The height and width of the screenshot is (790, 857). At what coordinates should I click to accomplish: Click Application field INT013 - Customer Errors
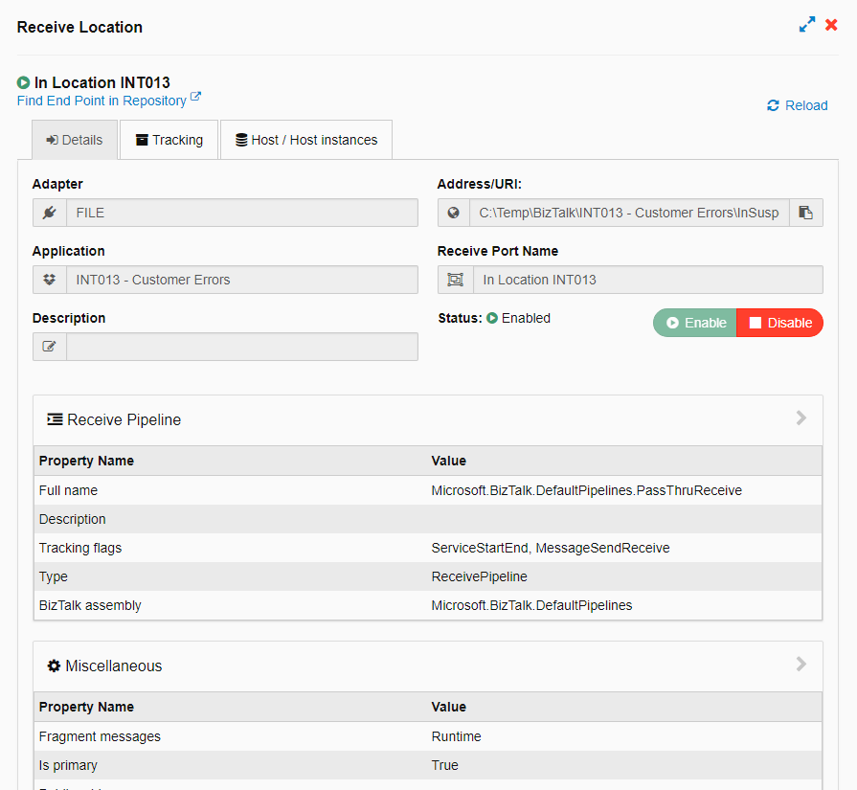242,280
